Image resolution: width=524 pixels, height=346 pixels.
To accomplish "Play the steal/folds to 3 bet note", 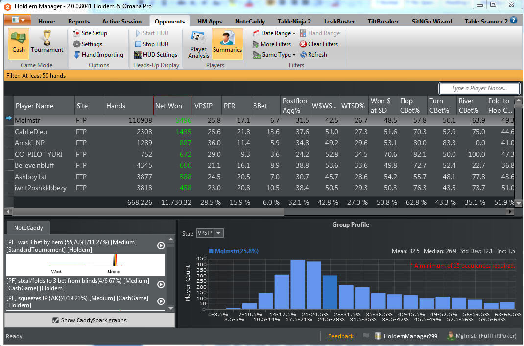I will (161, 284).
